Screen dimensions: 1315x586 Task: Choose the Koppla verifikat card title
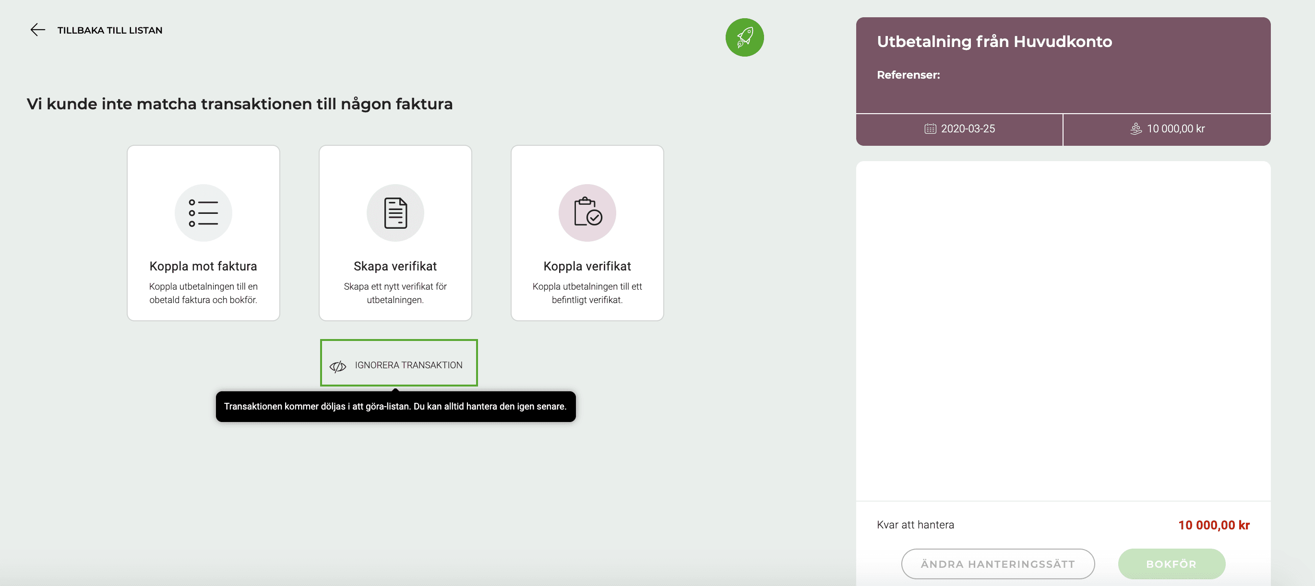[587, 266]
